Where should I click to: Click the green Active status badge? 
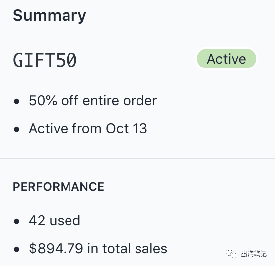coord(226,59)
